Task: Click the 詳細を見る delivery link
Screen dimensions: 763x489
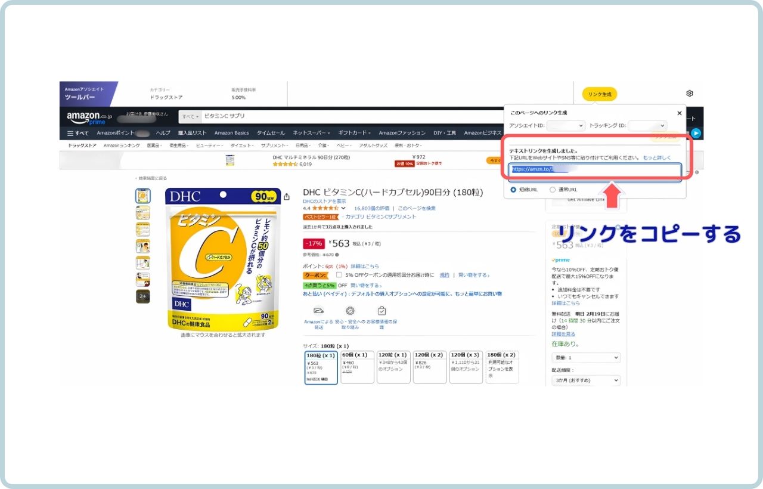Action: click(x=563, y=334)
